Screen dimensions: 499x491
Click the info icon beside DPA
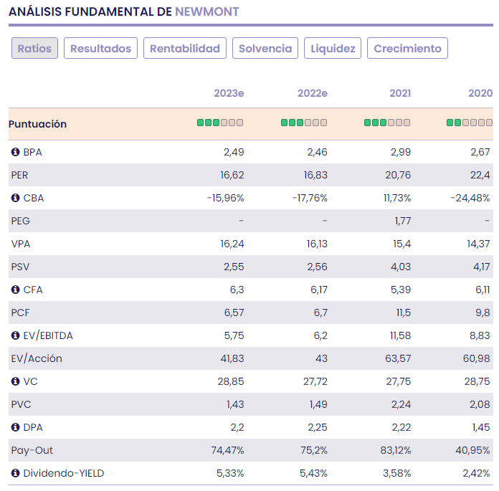point(15,427)
